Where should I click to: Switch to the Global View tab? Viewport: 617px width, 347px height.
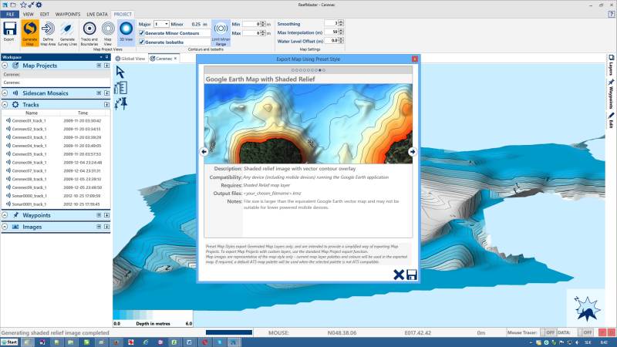coord(131,58)
